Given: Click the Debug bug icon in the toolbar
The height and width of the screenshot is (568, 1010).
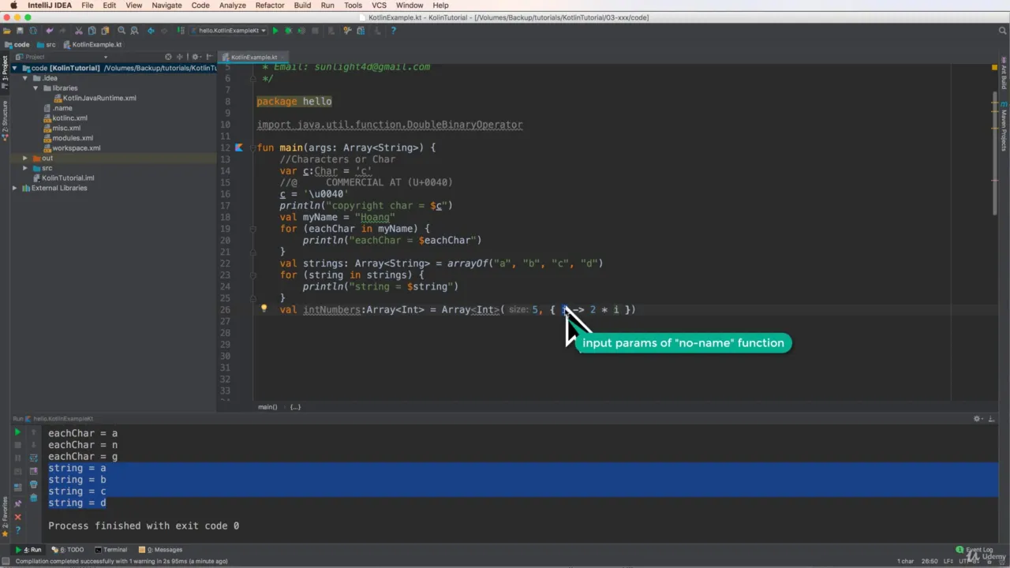Looking at the screenshot, I should coord(288,31).
